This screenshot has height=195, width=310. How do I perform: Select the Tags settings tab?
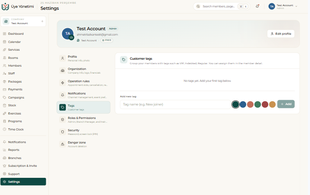click(x=83, y=107)
